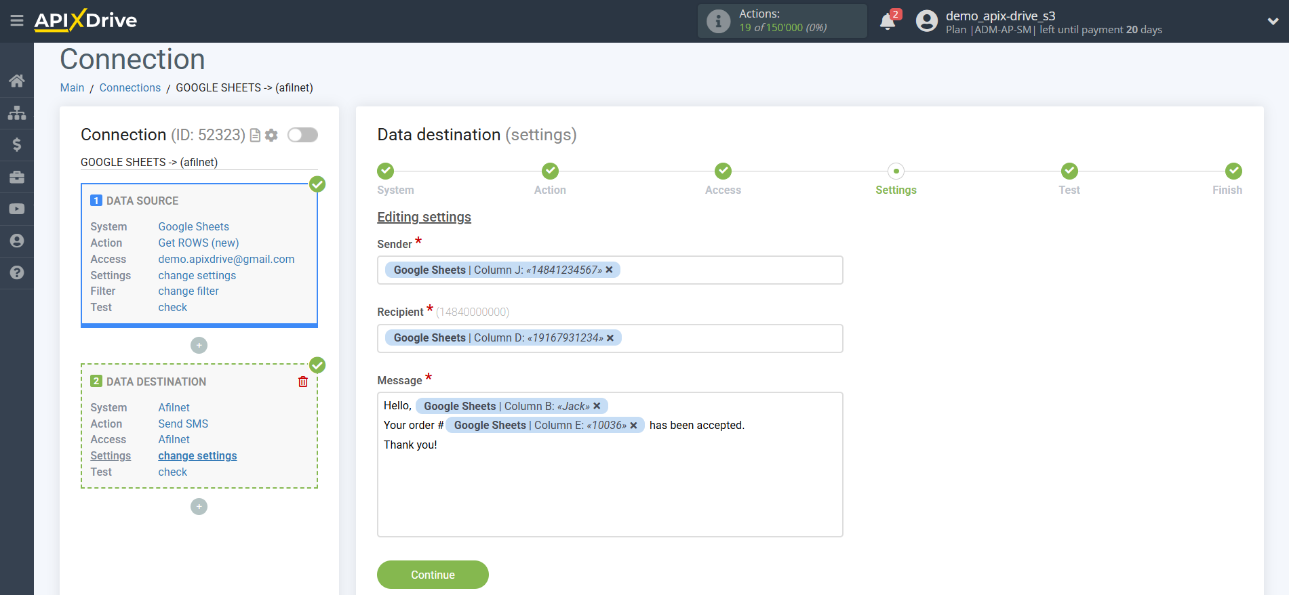Go to the Access step in the wizard

tap(723, 171)
